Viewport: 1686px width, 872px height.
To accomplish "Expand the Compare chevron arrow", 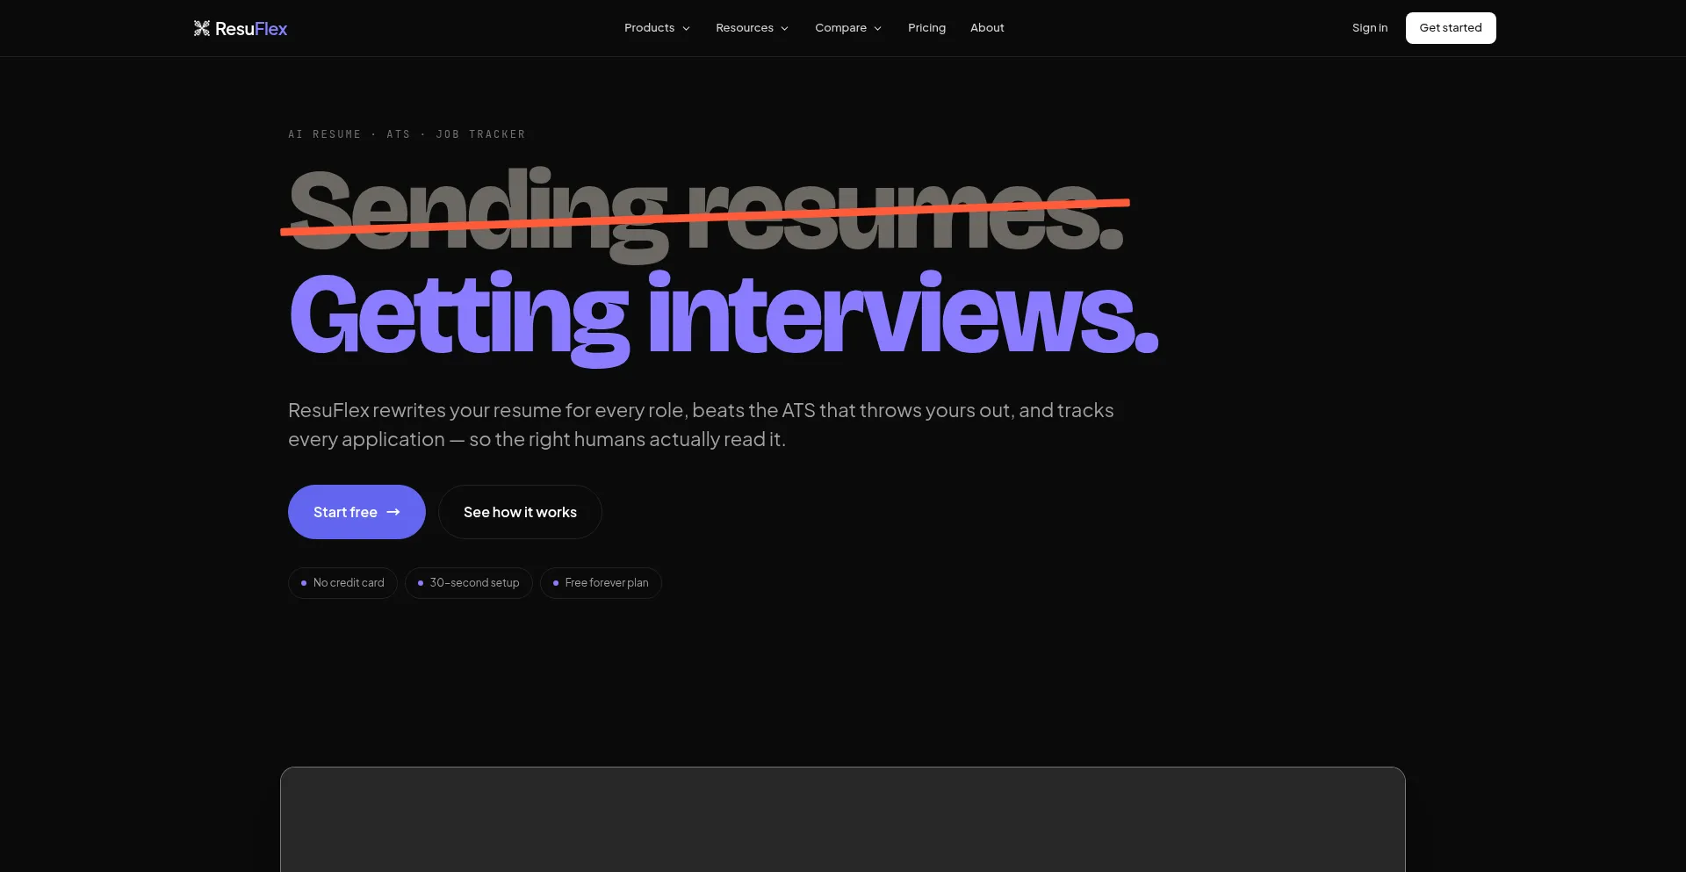I will click(878, 29).
